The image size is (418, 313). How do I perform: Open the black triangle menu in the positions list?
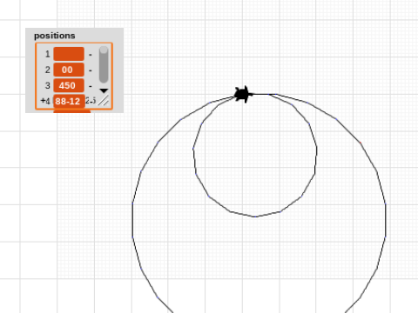pyautogui.click(x=104, y=90)
